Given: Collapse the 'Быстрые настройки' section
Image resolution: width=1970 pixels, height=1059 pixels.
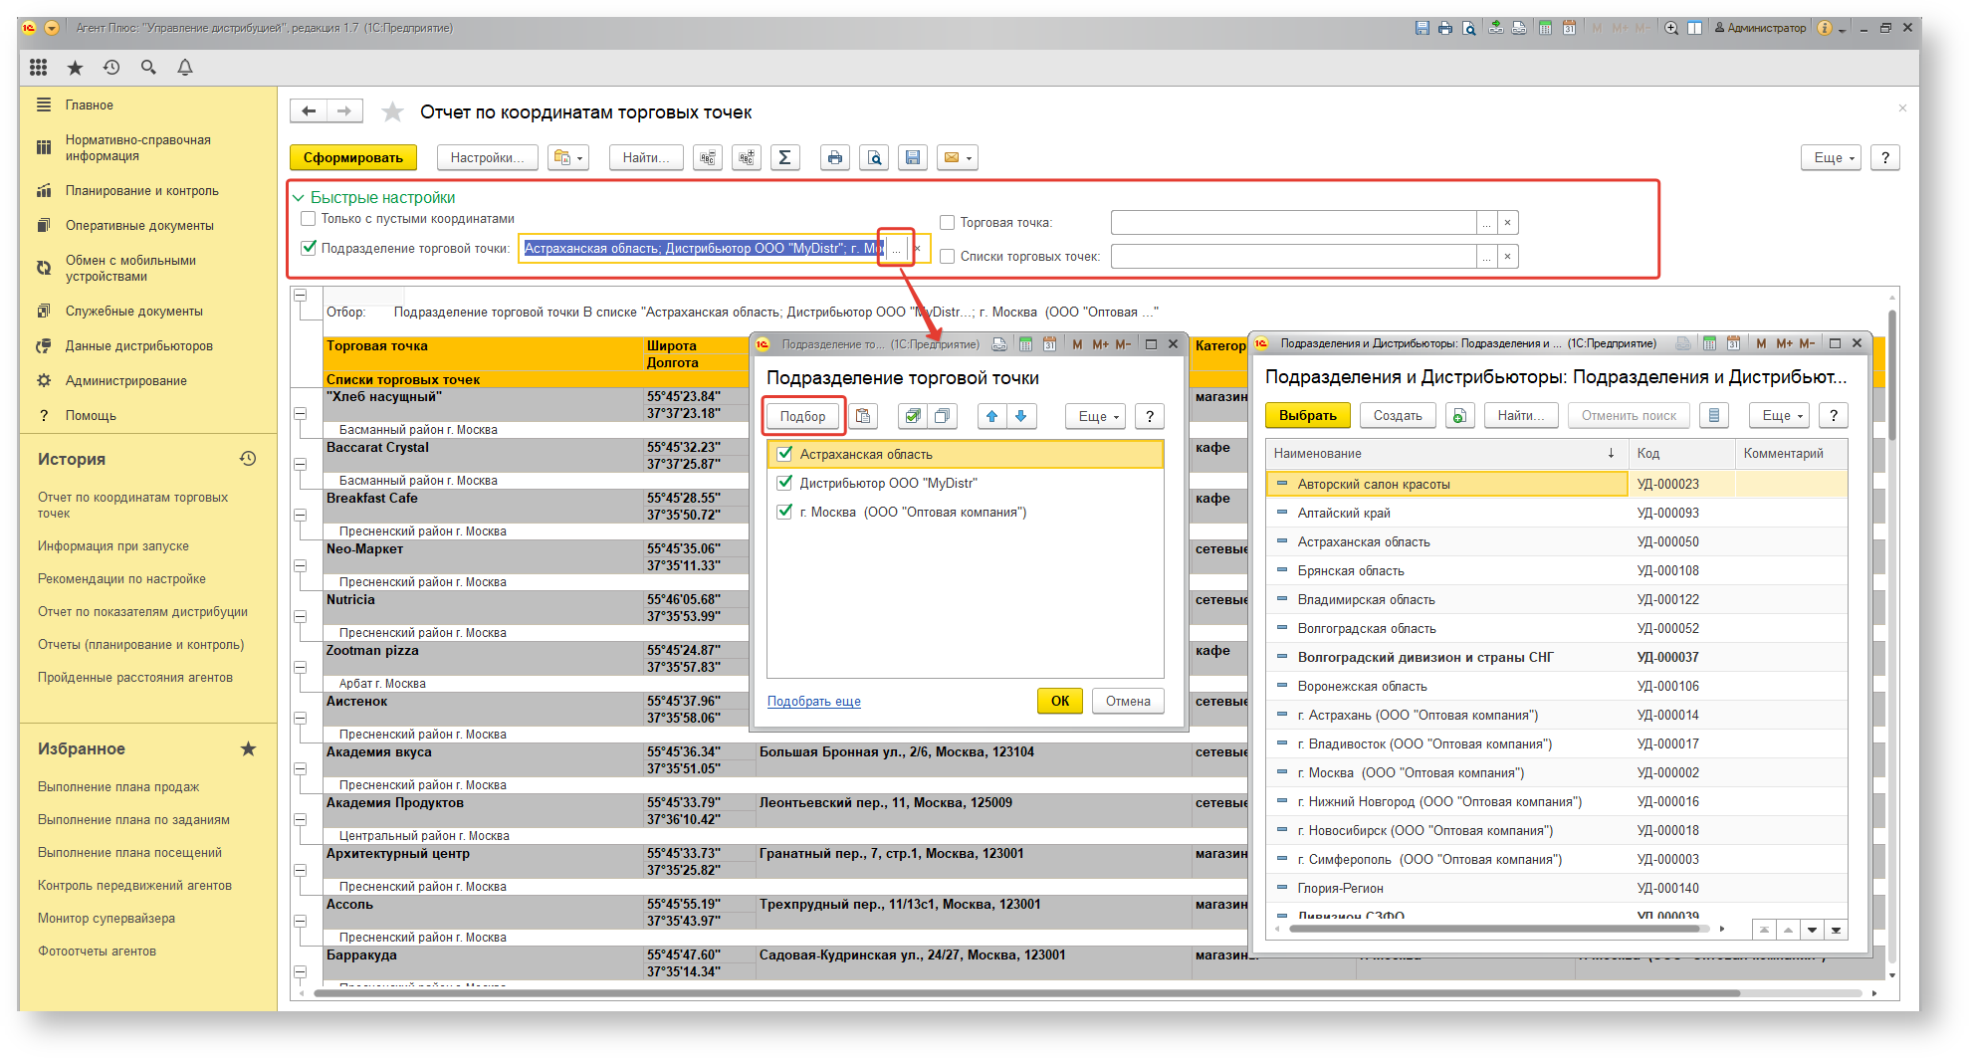Looking at the screenshot, I should (299, 198).
